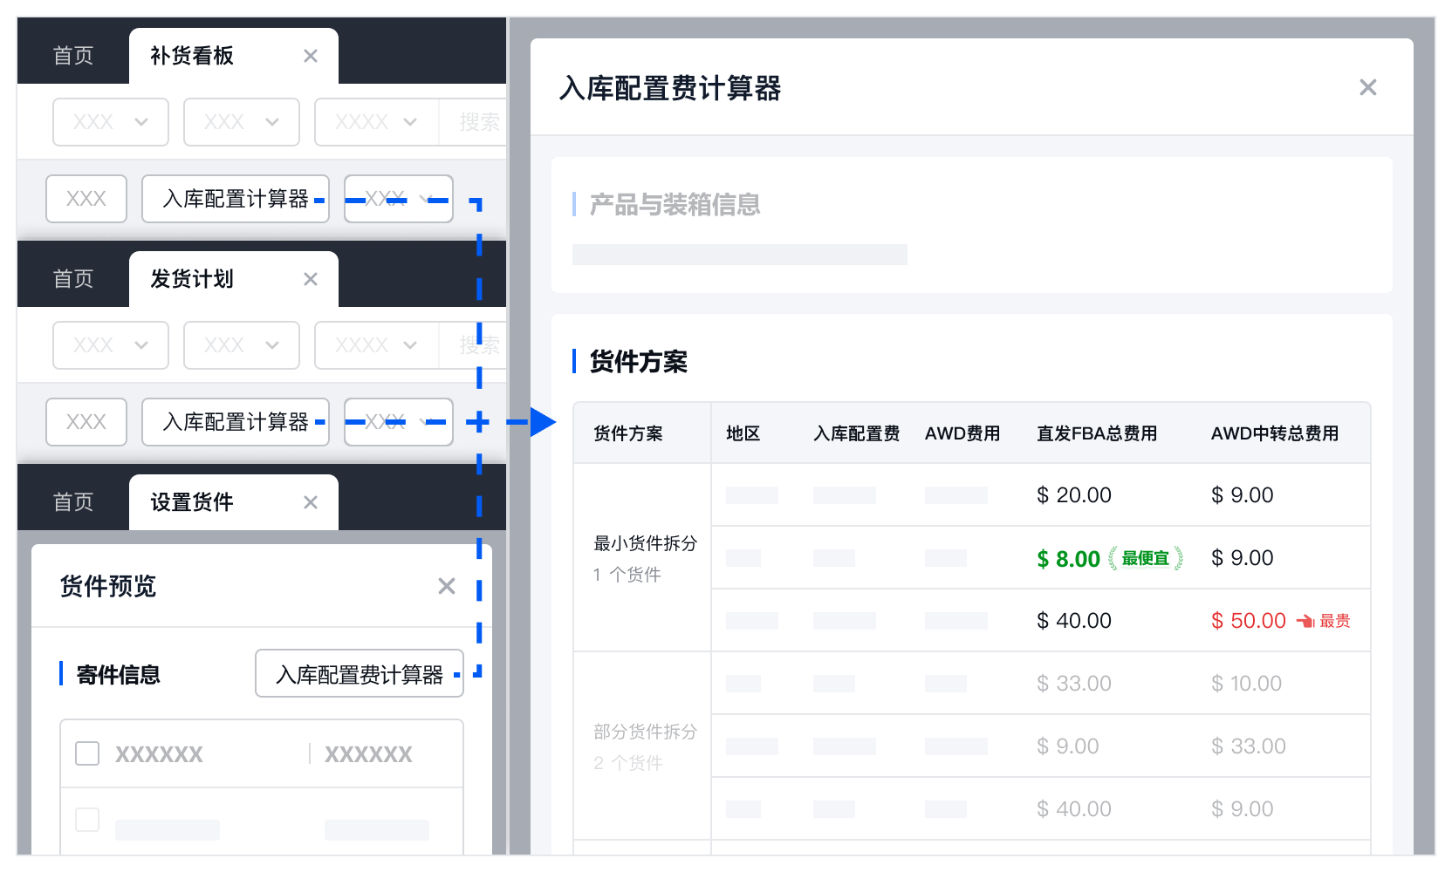This screenshot has width=1452, height=872.
Task: Click the 货件方案 section heading
Action: point(639,361)
